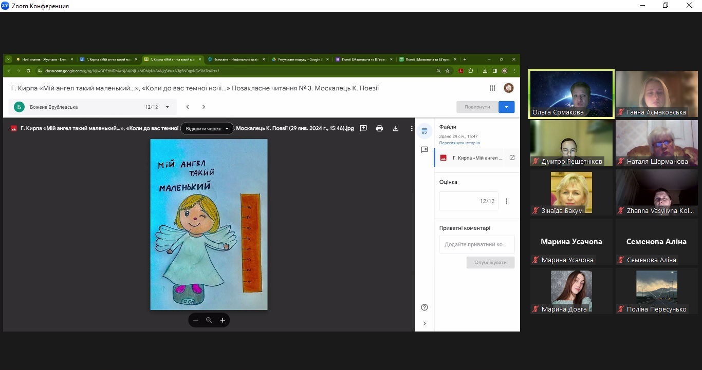The width and height of the screenshot is (702, 370).
Task: Open the Переглянути історію link
Action: pos(458,143)
